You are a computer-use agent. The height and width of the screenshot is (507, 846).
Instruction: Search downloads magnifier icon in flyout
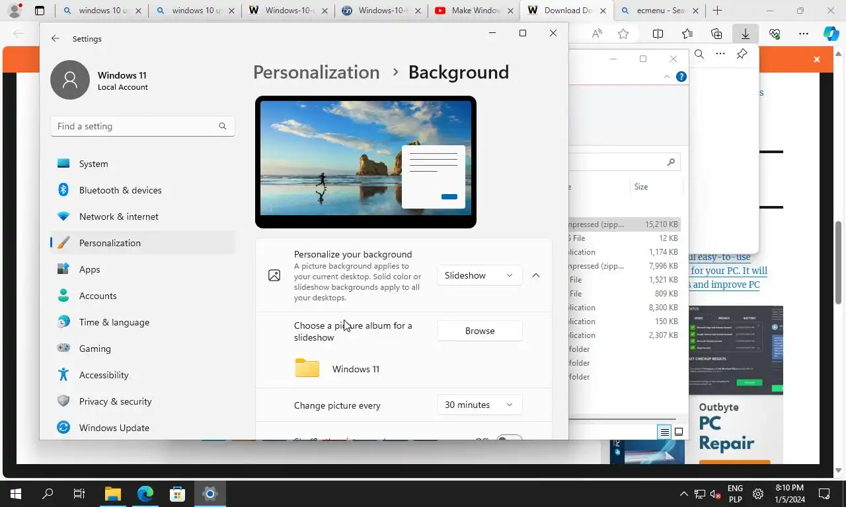pyautogui.click(x=699, y=54)
